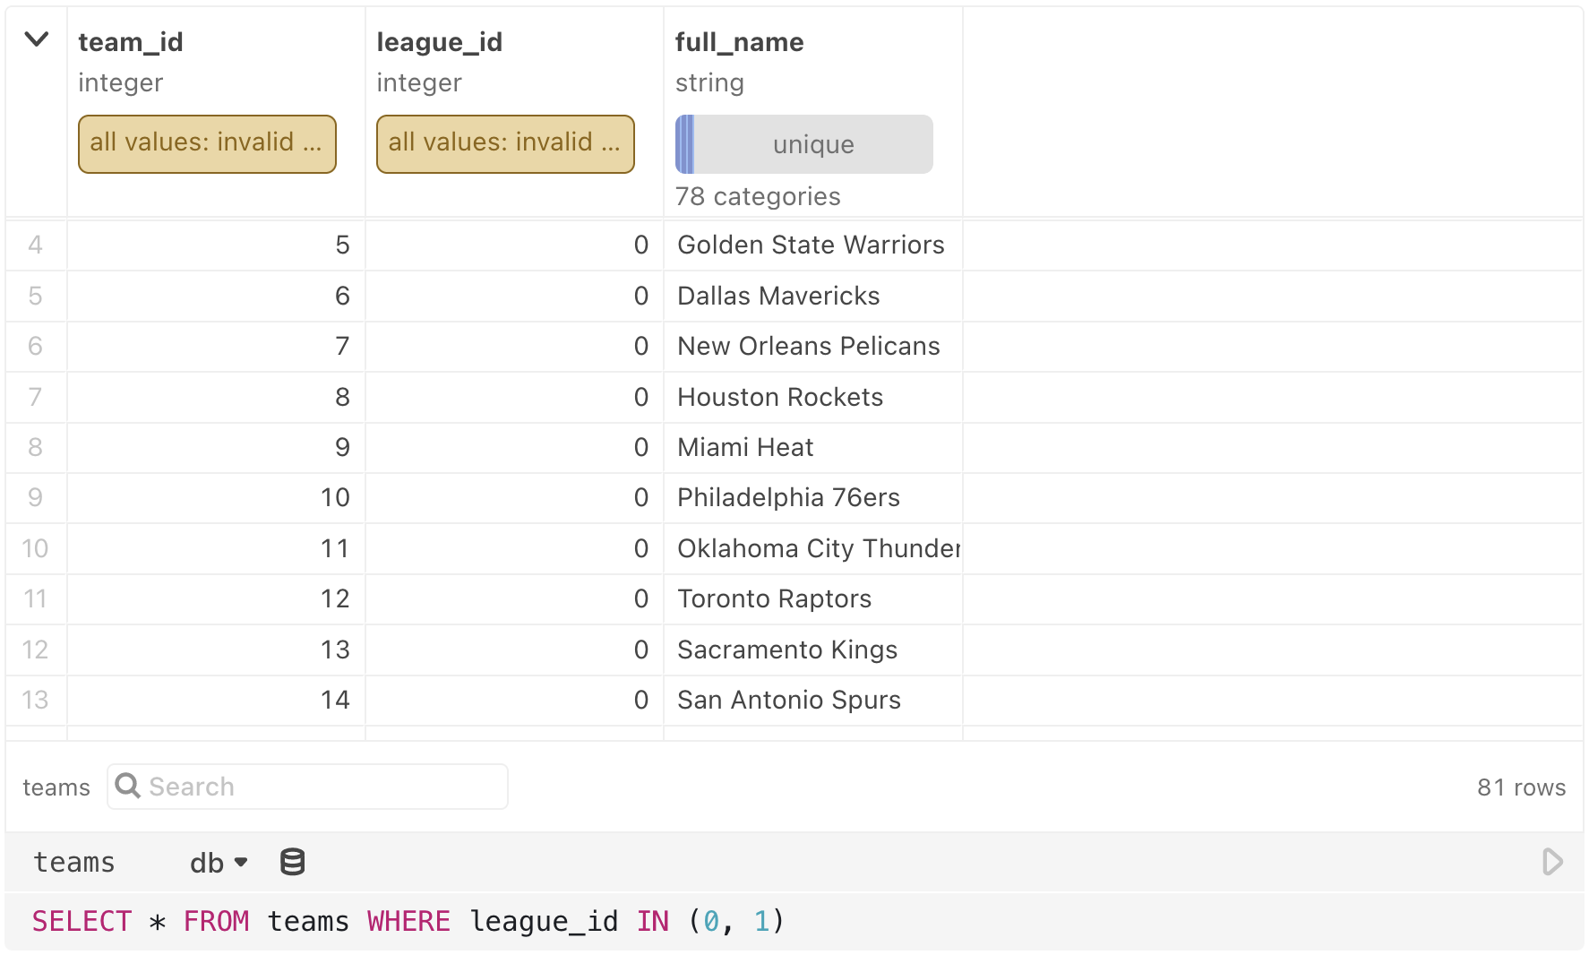The image size is (1589, 955).
Task: Sort by the team_id column header
Action: [131, 41]
